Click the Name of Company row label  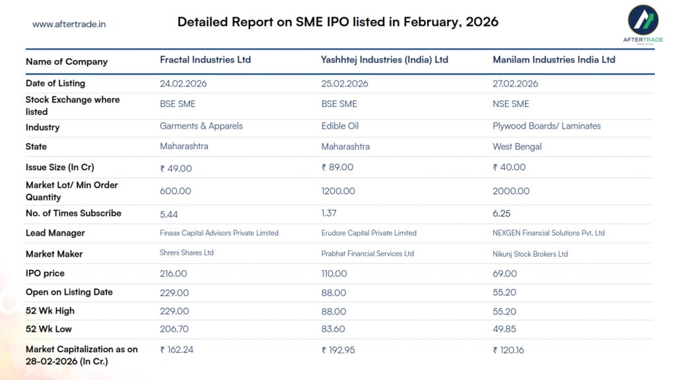tap(66, 61)
